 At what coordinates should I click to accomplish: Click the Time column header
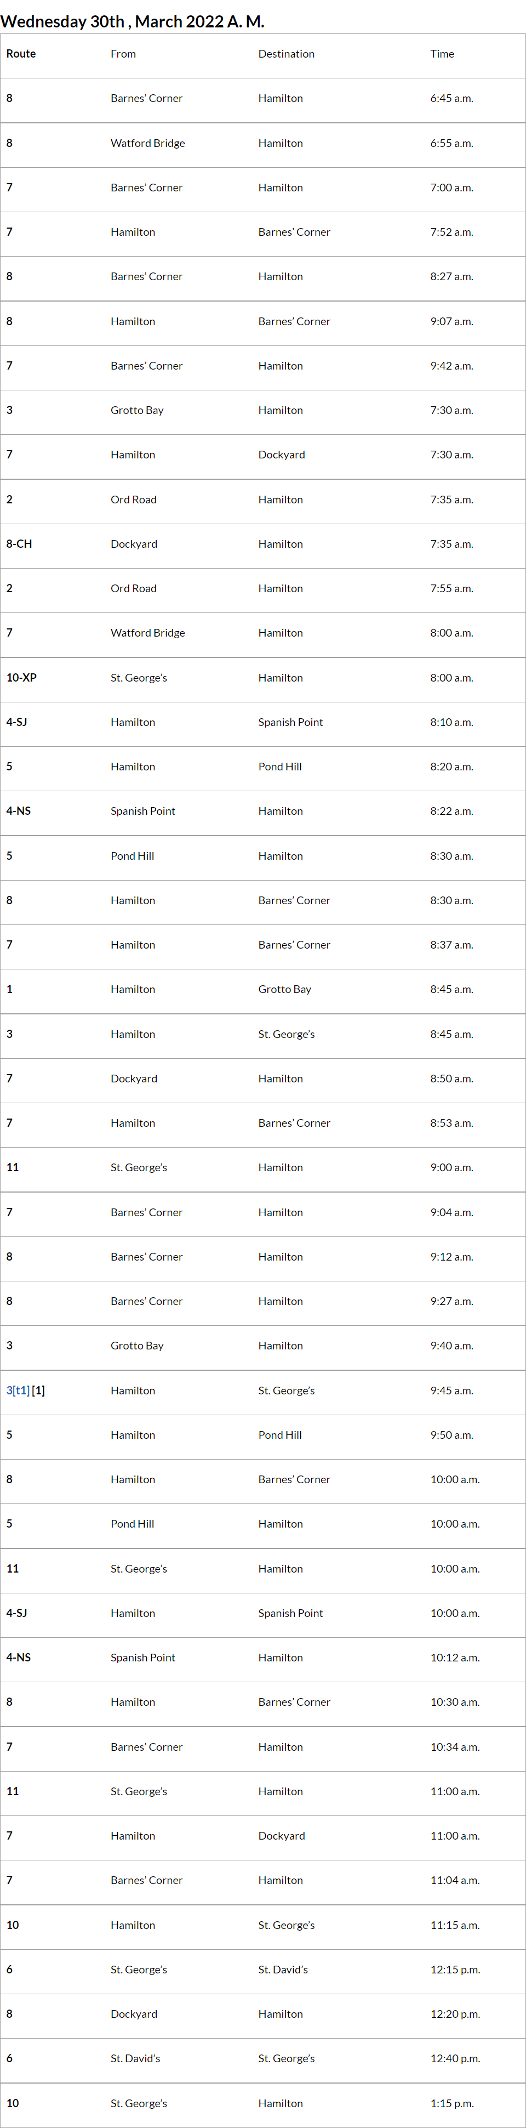[442, 54]
